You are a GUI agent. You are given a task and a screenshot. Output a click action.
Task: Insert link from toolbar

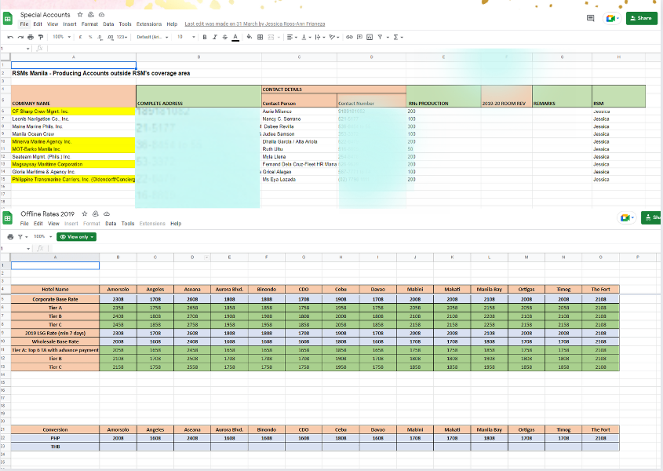coord(349,37)
